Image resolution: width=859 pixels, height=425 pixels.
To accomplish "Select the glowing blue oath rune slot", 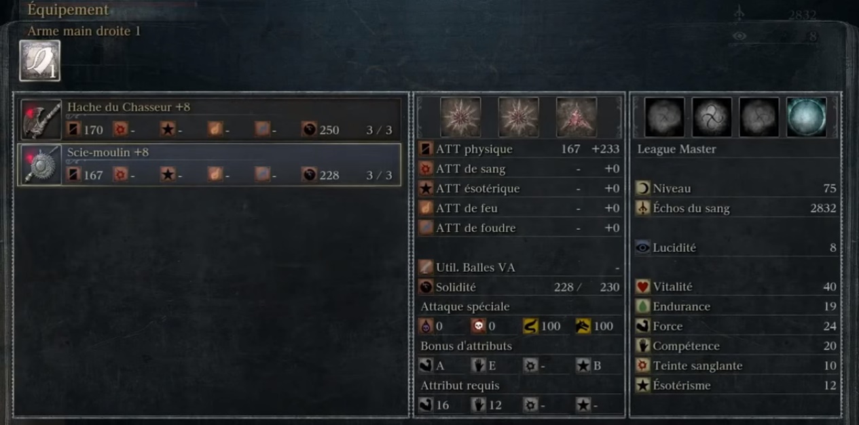I will 807,117.
